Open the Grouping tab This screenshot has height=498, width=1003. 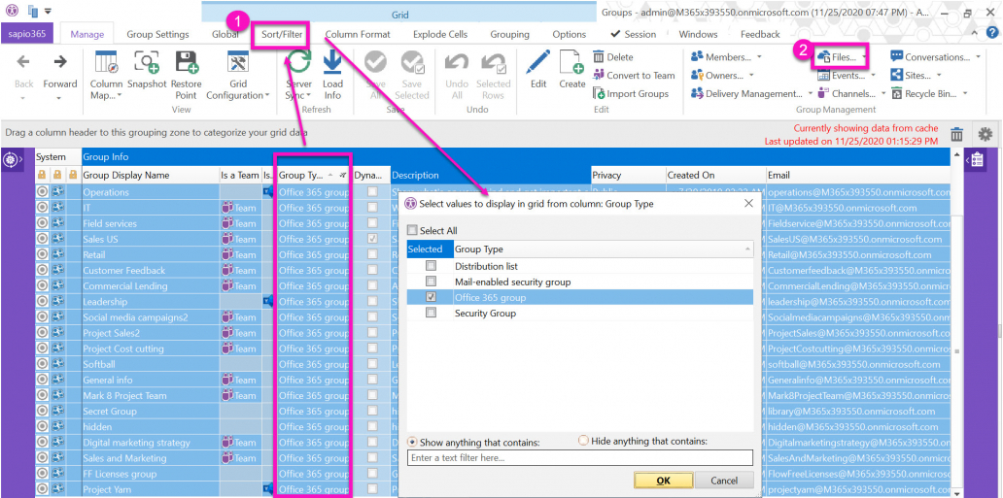click(510, 35)
